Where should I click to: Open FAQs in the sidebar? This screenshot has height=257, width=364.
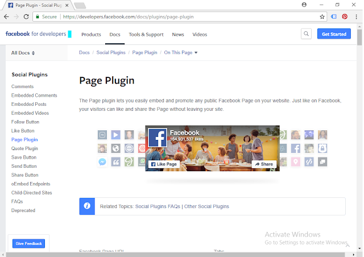click(x=17, y=201)
